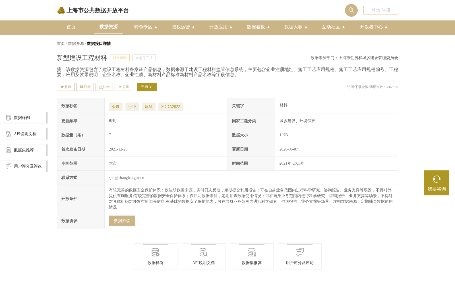
Task: Click the 2021年-2025年 time range value
Action: coord(292,164)
